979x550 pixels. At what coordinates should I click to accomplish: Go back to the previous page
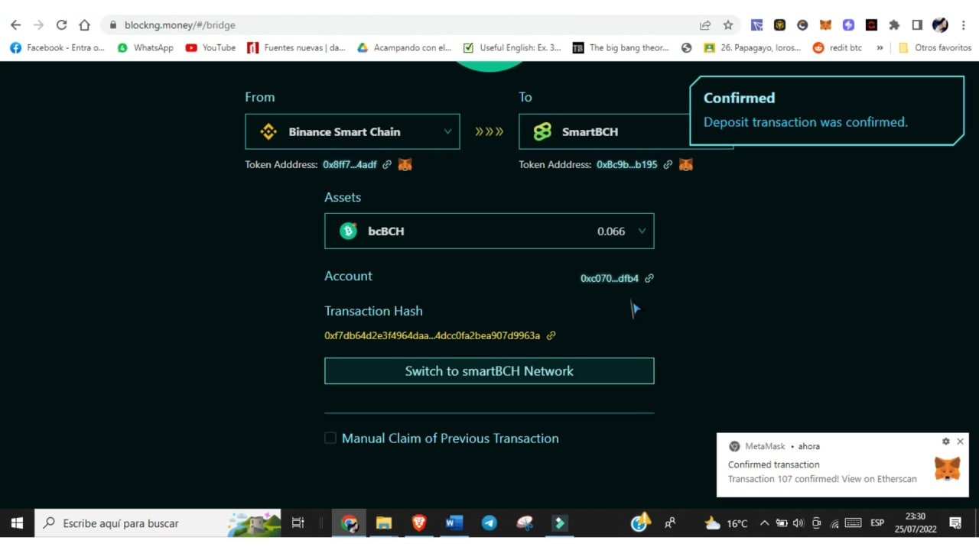click(15, 25)
